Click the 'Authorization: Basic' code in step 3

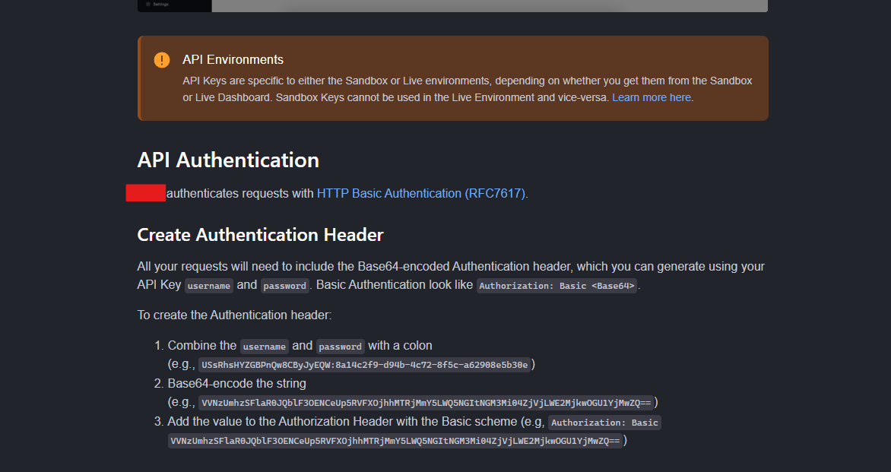(x=604, y=423)
